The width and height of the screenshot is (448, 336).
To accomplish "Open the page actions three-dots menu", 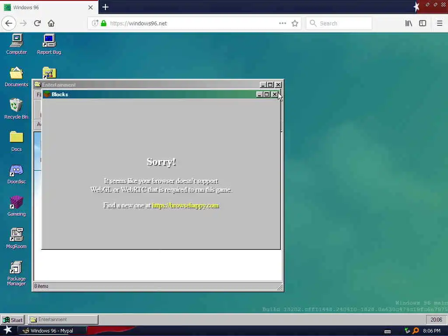I will [282, 23].
